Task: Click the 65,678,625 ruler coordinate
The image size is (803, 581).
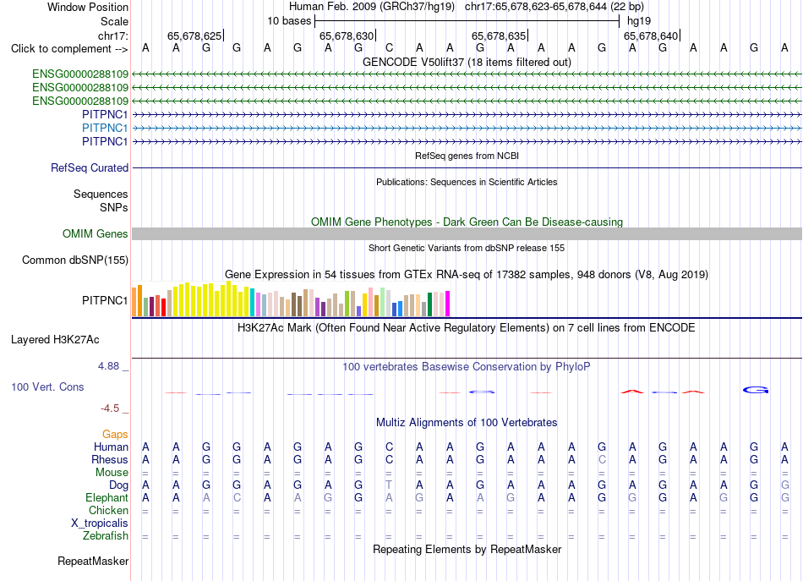Action: (x=194, y=36)
